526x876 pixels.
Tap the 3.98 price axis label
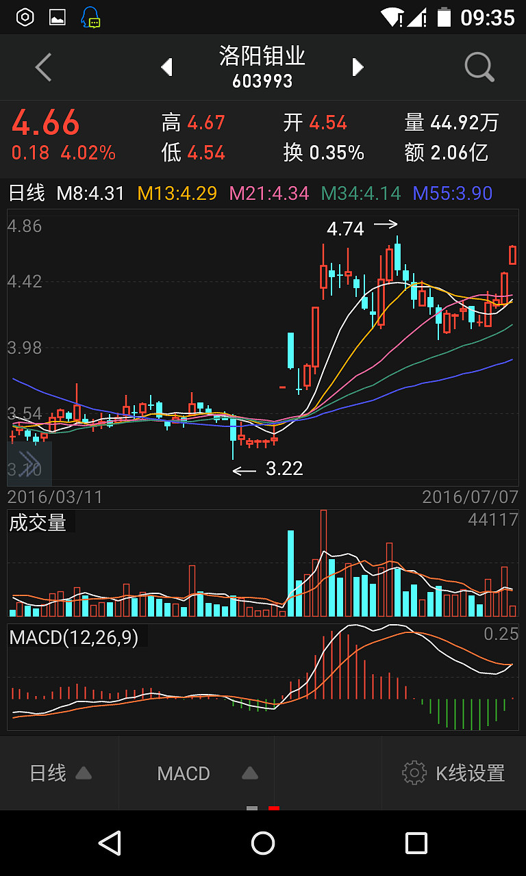point(25,348)
